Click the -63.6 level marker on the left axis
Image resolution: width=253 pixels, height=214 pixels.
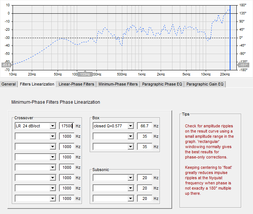6,65
